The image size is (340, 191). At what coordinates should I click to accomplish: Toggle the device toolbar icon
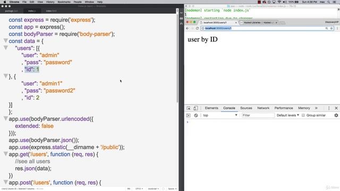[195, 108]
